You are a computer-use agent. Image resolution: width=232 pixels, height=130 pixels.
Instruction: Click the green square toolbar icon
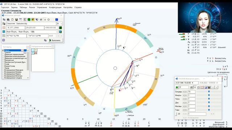pos(29,19)
